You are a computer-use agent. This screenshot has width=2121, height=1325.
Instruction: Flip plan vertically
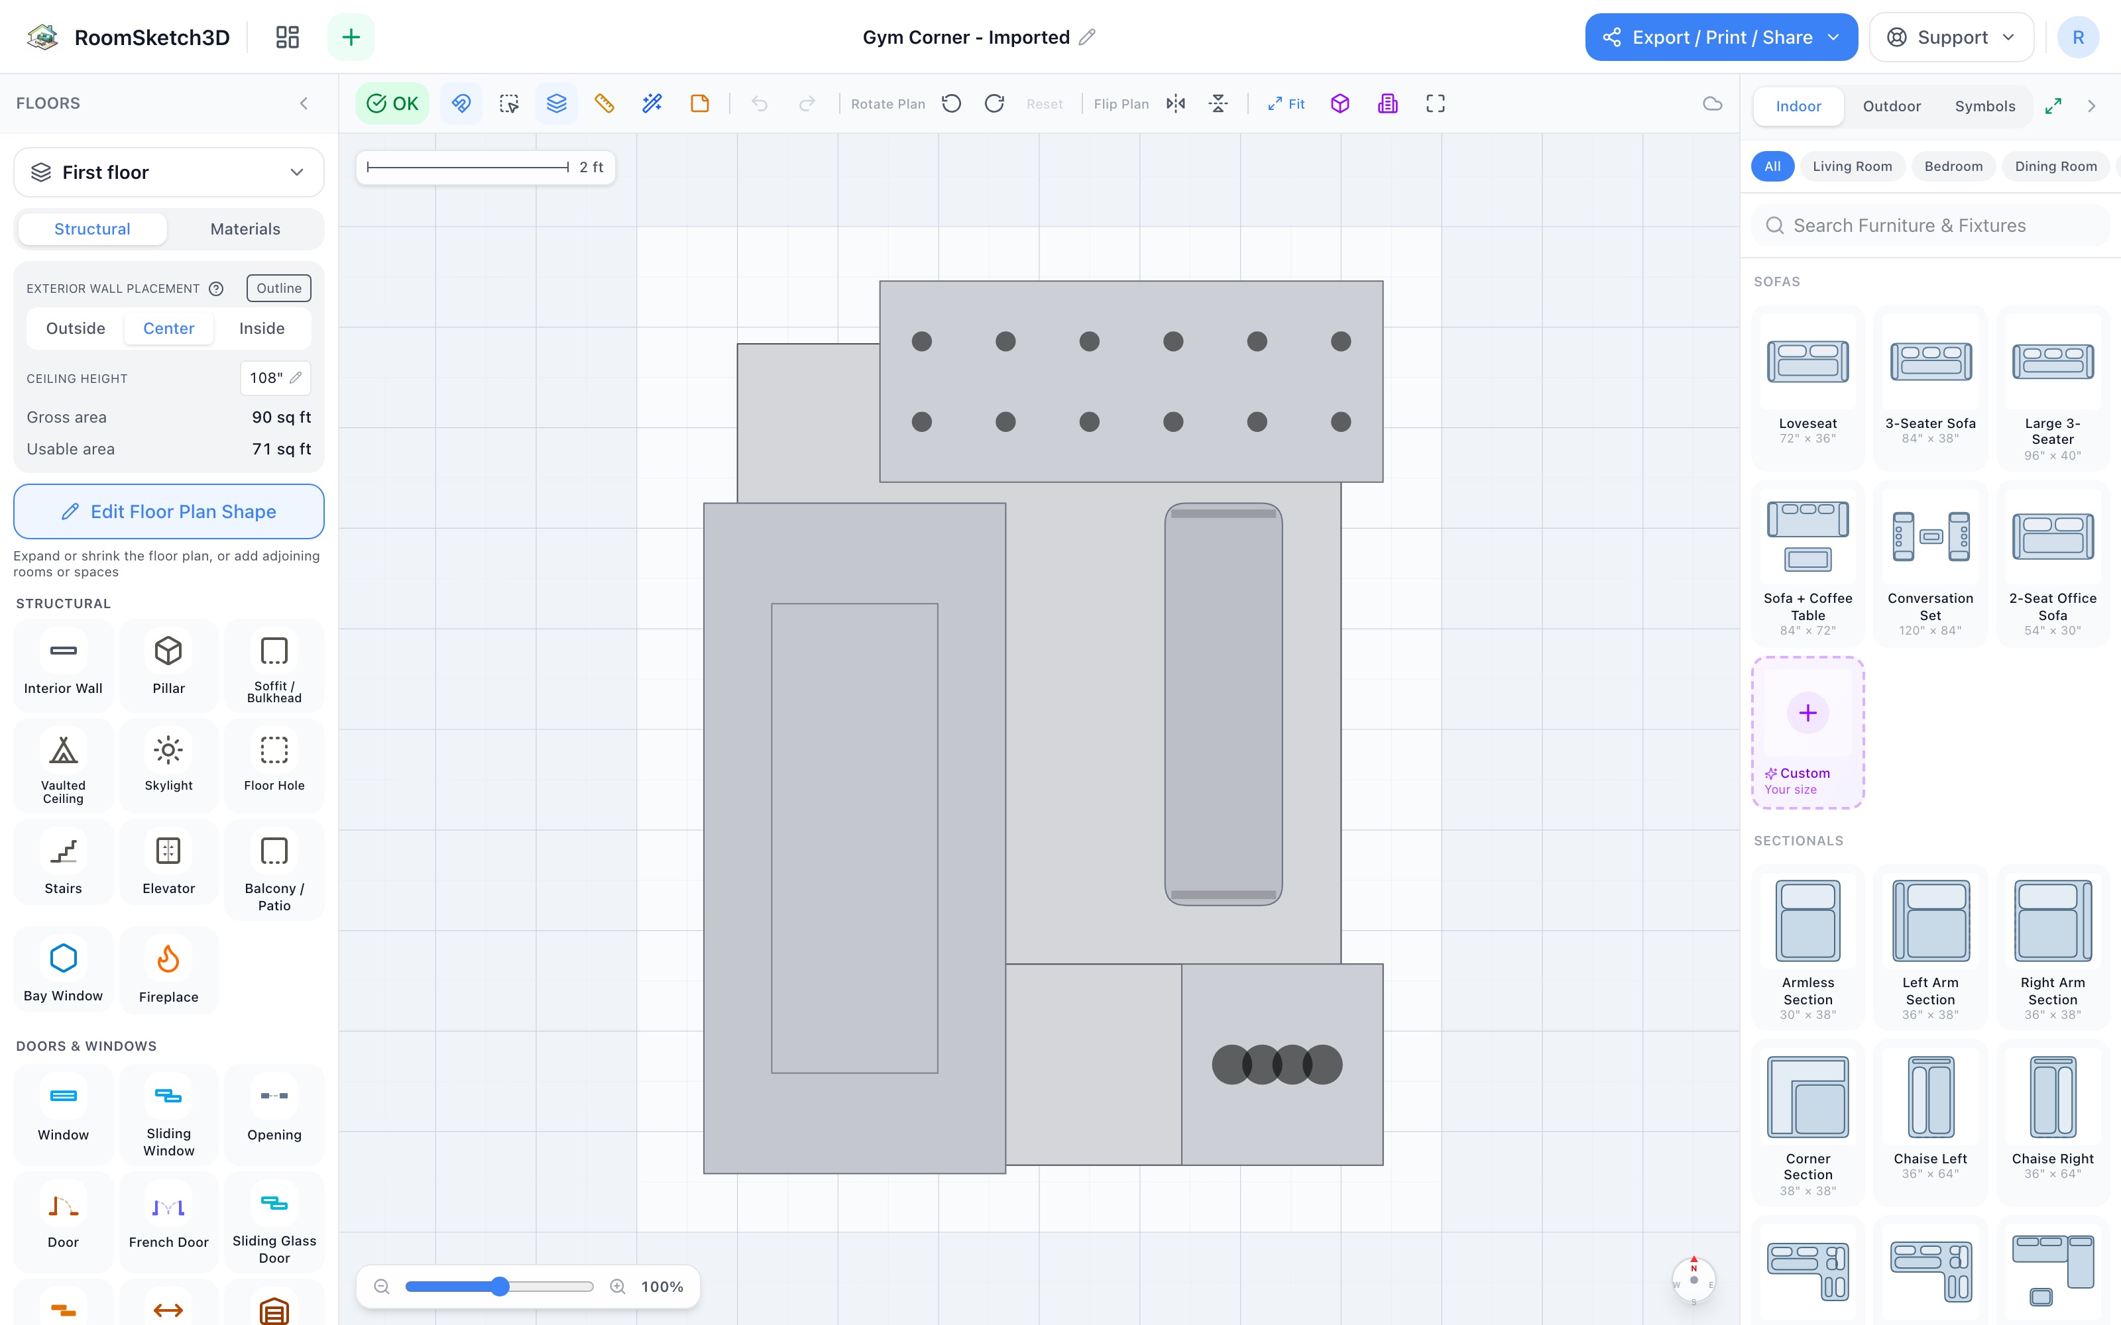point(1218,103)
